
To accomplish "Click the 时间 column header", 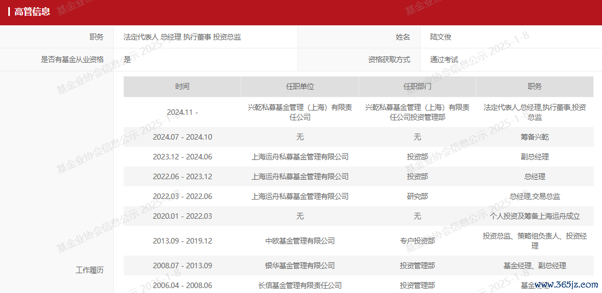I will click(x=183, y=86).
